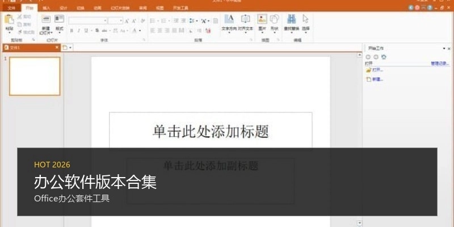This screenshot has height=227, width=454.
Task: Open the clipboard group dialog launcher
Action: pyautogui.click(x=33, y=40)
